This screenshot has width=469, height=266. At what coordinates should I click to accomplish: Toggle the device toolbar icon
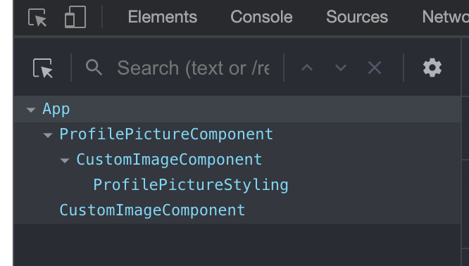click(x=75, y=17)
